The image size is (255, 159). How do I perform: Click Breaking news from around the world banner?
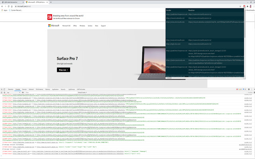click(x=68, y=16)
